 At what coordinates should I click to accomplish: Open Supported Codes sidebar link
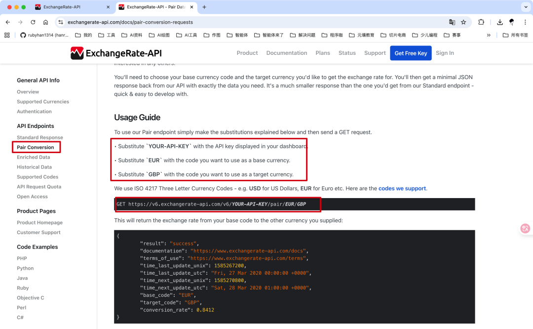[x=38, y=177]
